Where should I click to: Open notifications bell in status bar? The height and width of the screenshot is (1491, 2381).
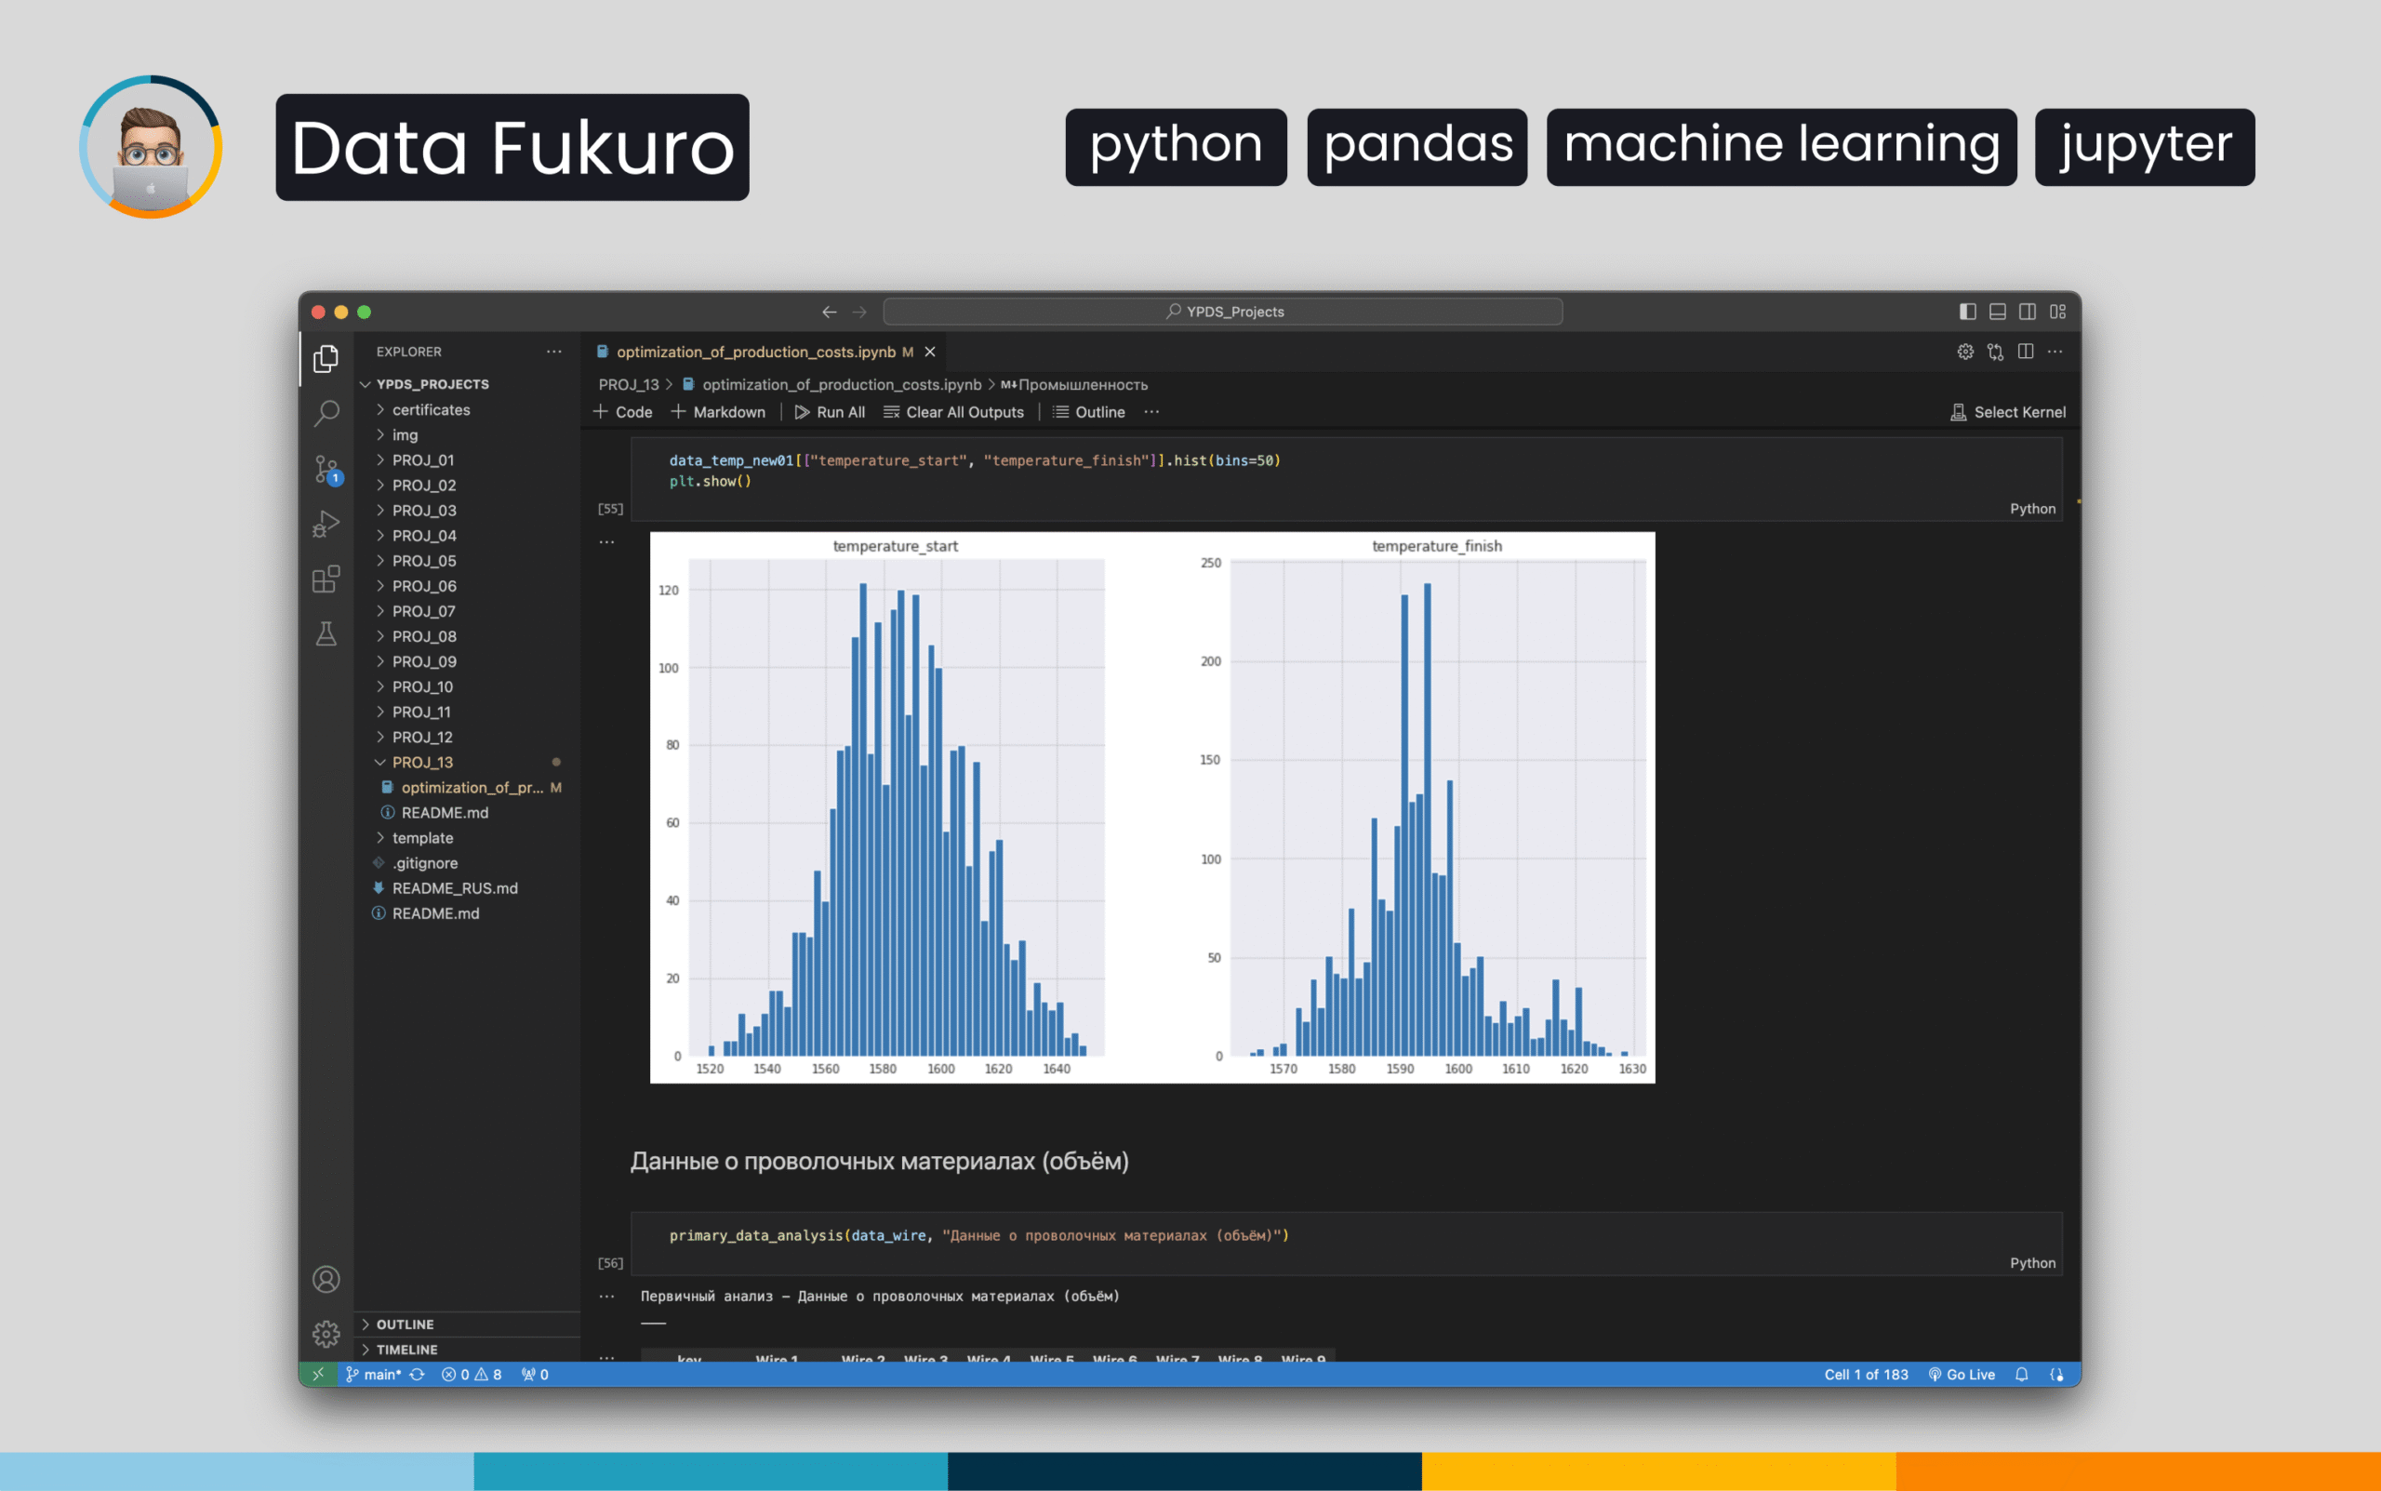[2021, 1375]
